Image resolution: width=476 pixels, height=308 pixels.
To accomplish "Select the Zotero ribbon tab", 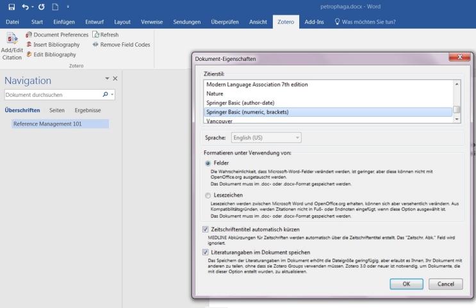I will 286,22.
